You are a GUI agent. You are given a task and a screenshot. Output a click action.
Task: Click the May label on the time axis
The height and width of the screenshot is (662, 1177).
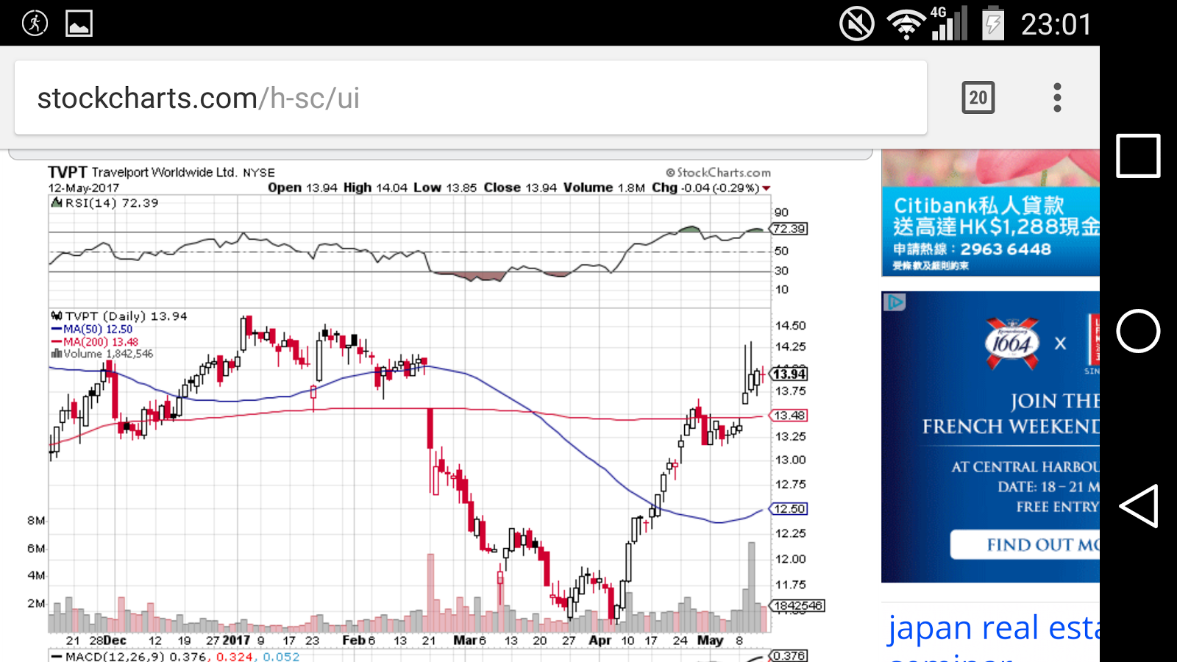pos(710,641)
